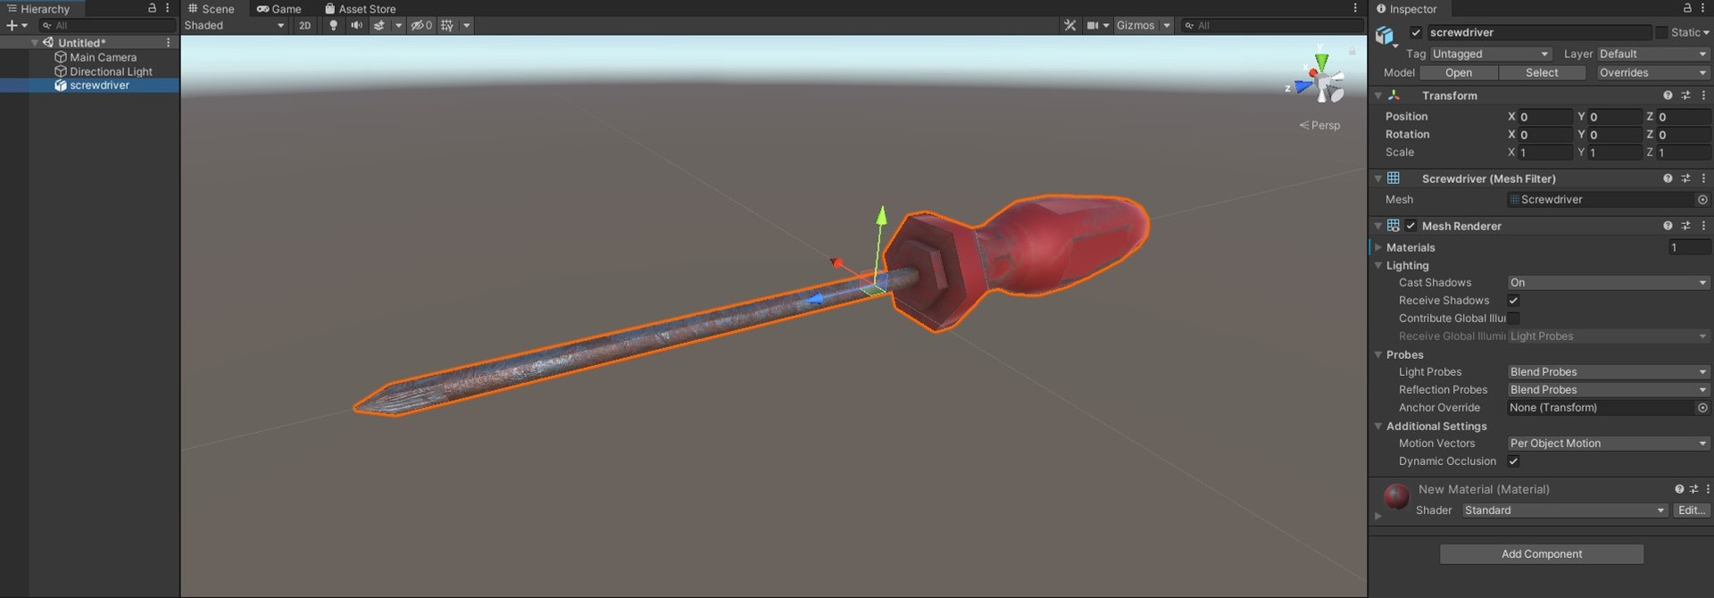The height and width of the screenshot is (598, 1714).
Task: Toggle scene effects (skybox, fog) icon
Action: [x=379, y=25]
